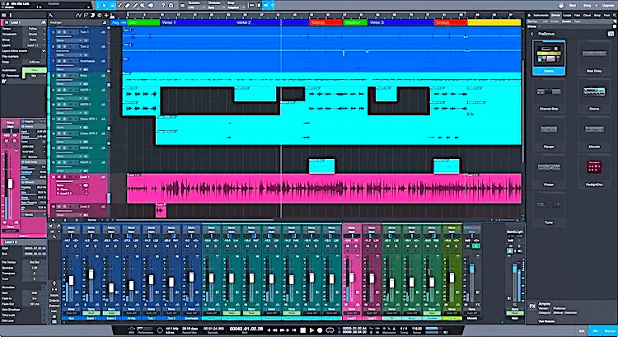Switch to the Pool browser tab
Image resolution: width=618 pixels, height=337 pixels.
[607, 16]
